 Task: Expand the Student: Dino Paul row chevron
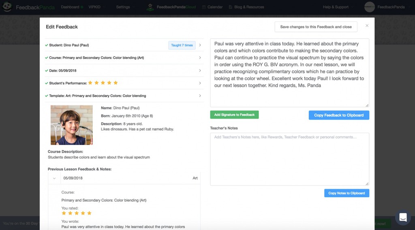click(x=200, y=45)
